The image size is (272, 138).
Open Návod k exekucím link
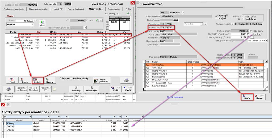175,97
